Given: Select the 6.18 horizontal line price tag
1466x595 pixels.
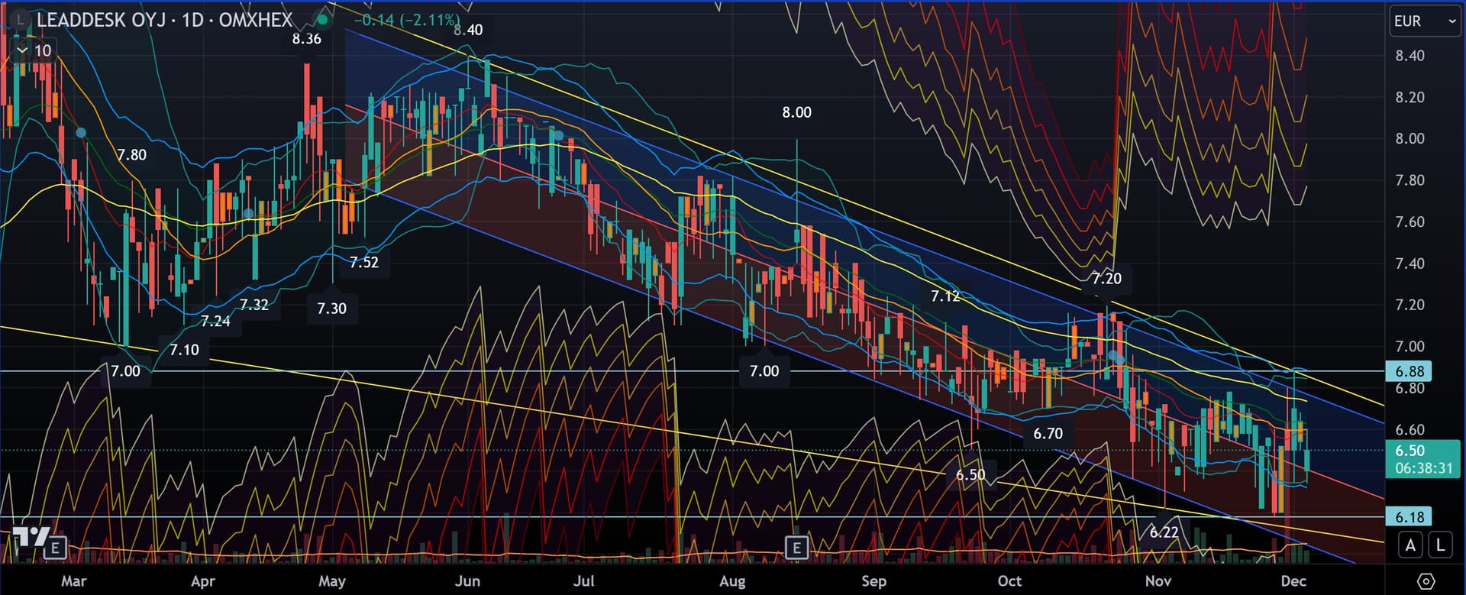Looking at the screenshot, I should 1409,517.
